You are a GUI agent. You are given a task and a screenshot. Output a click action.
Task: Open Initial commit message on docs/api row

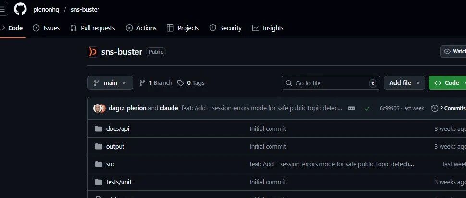click(268, 128)
